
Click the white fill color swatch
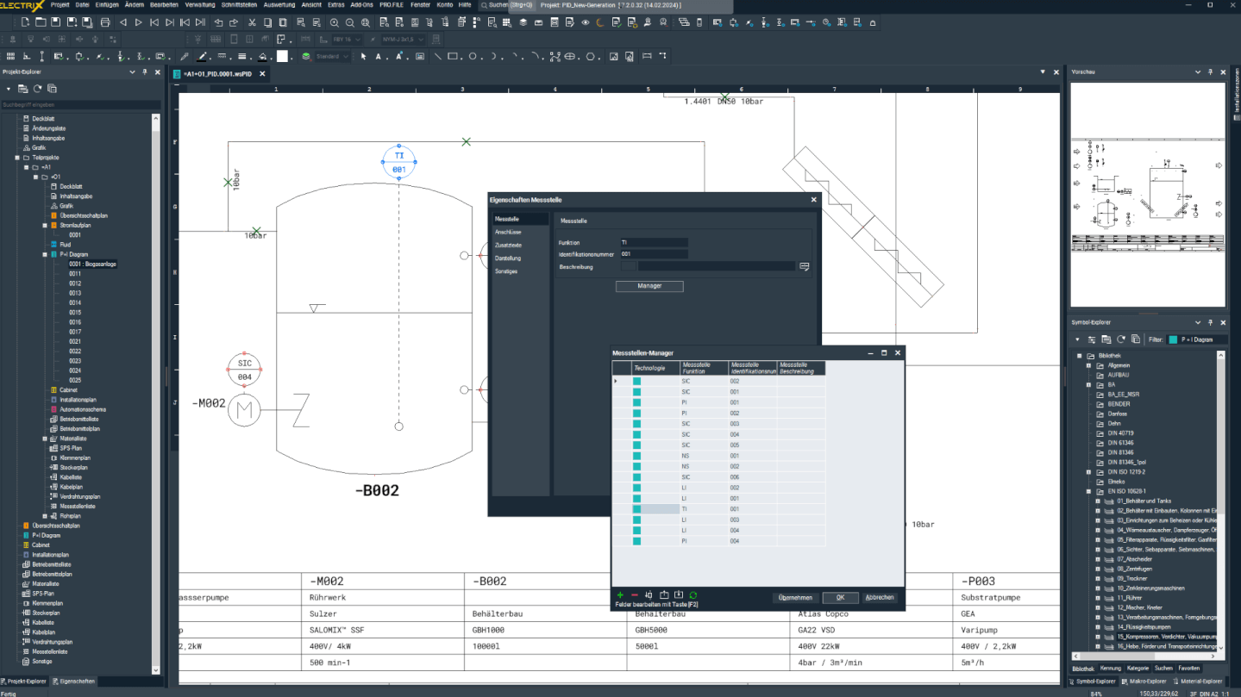pyautogui.click(x=282, y=57)
